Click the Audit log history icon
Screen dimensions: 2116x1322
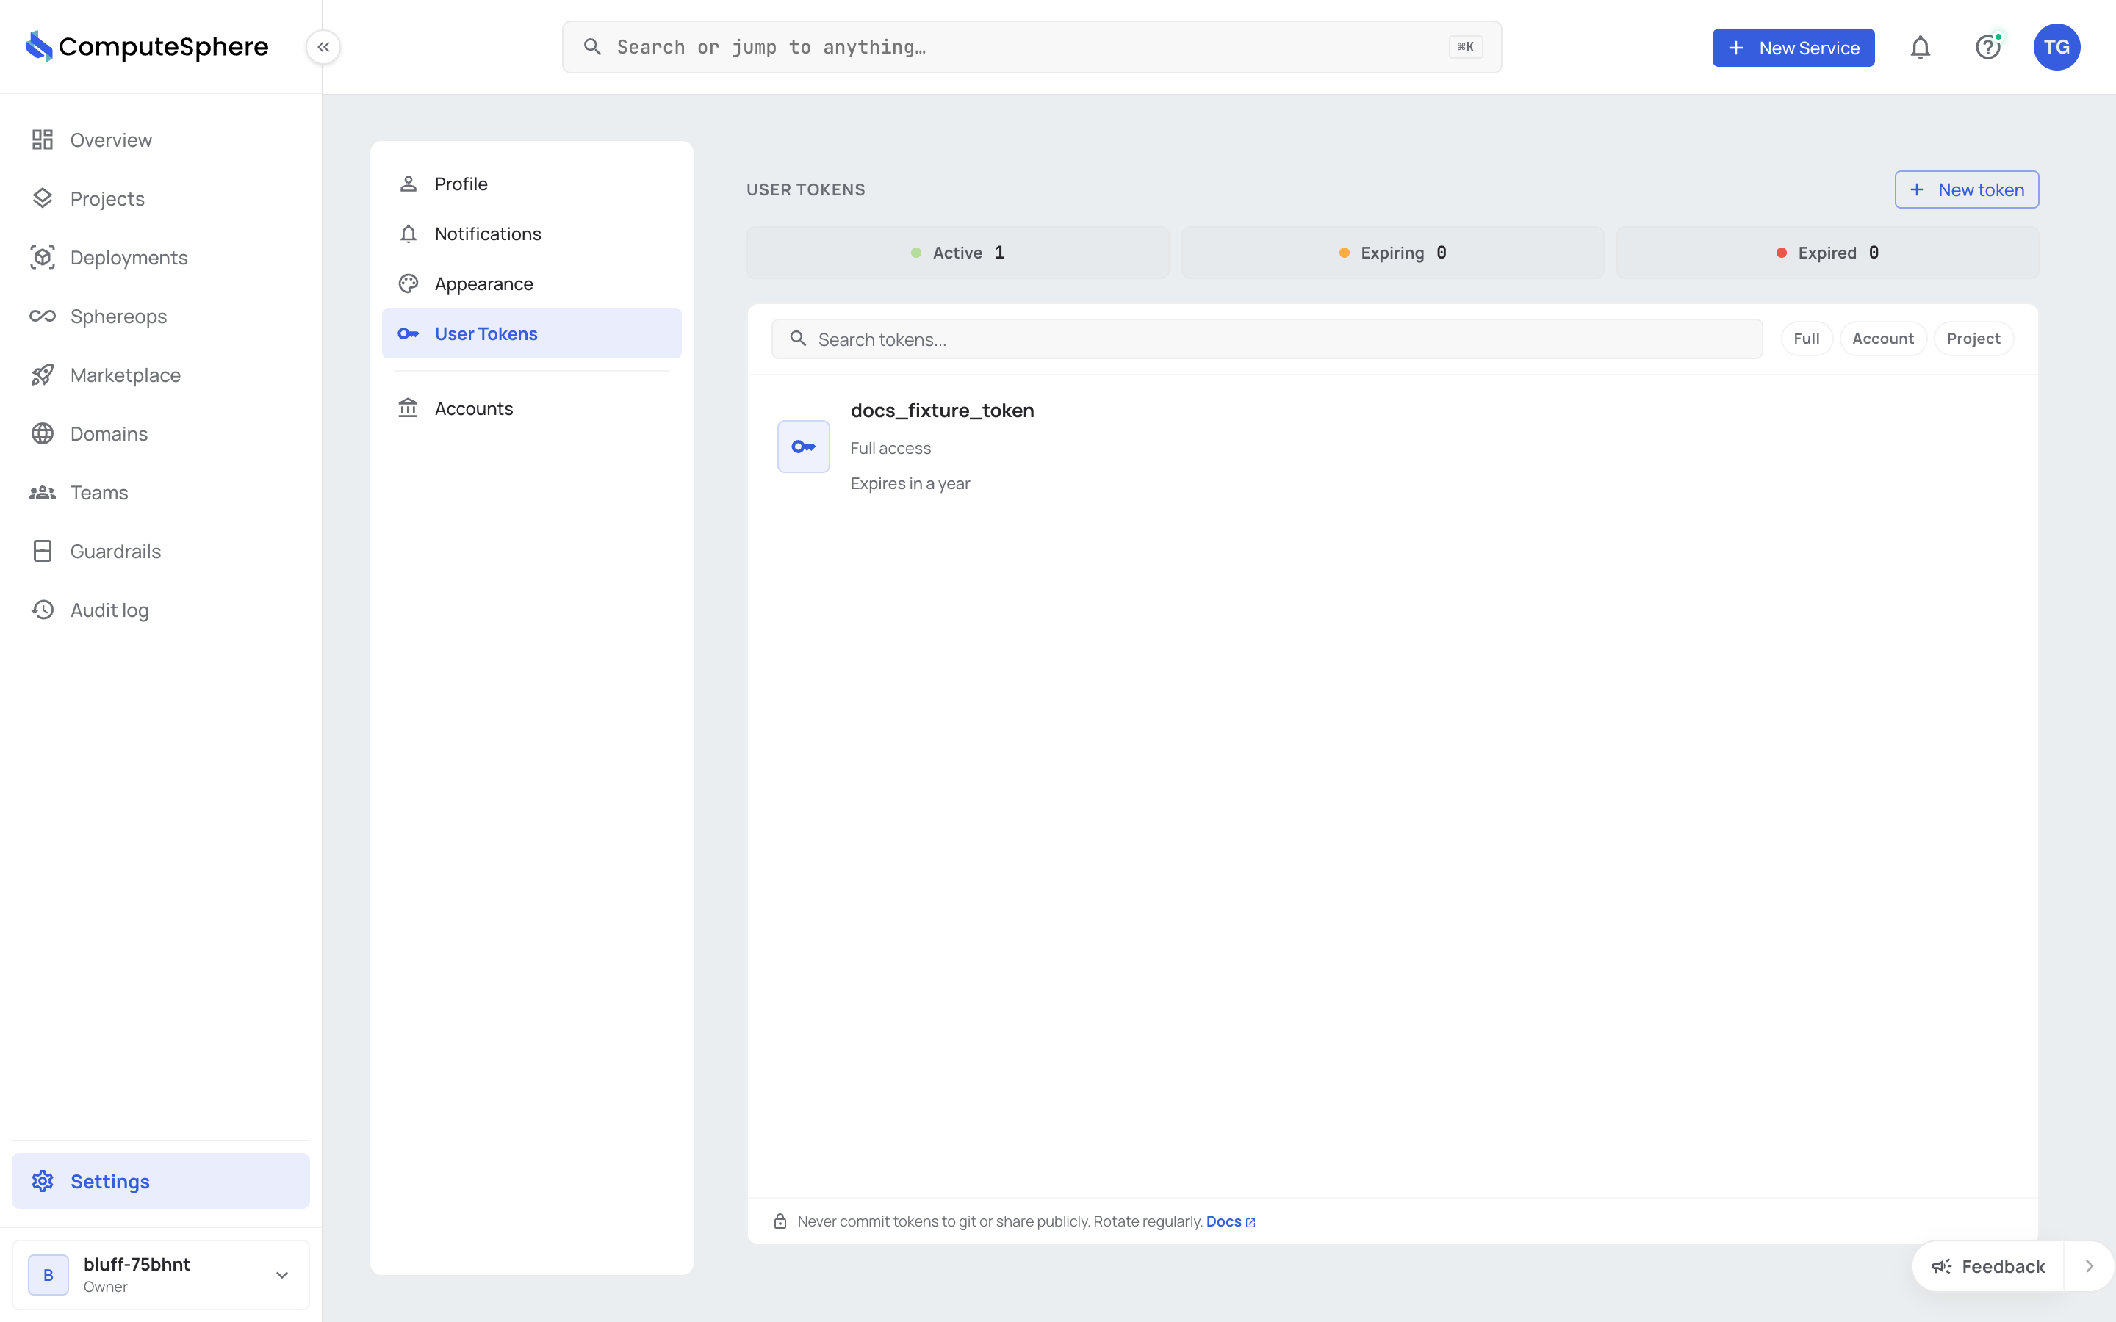pyautogui.click(x=42, y=610)
